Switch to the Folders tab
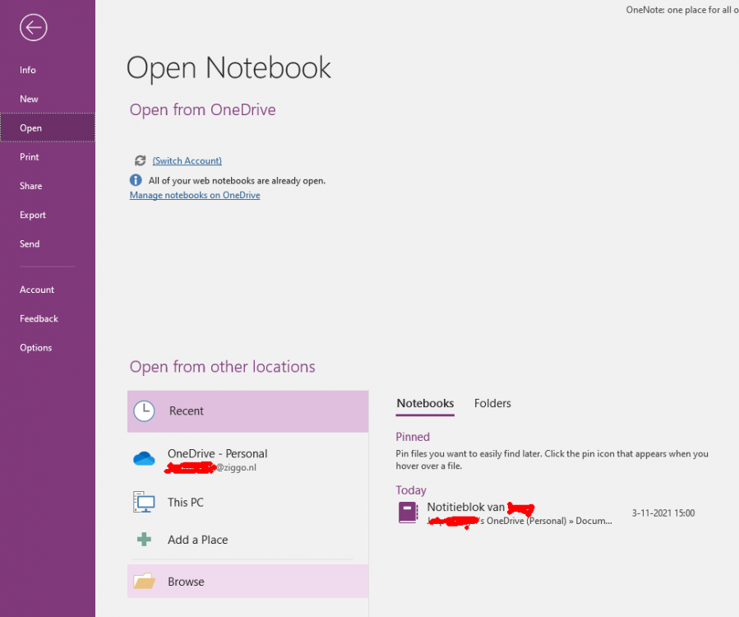This screenshot has width=739, height=617. 492,403
